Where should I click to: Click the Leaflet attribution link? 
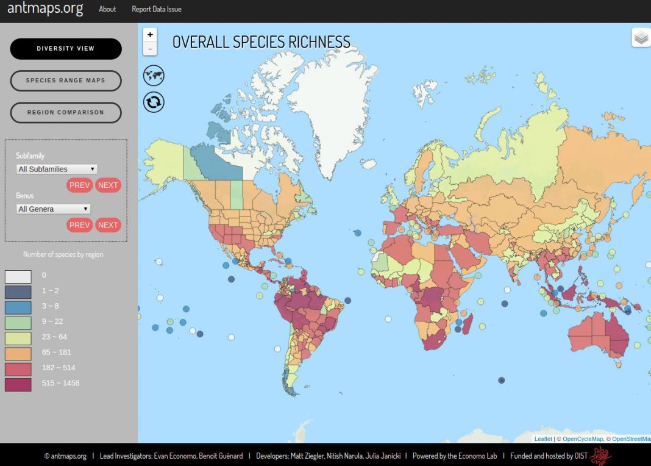pos(543,439)
